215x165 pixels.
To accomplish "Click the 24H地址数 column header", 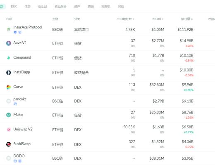I will 124,19.
